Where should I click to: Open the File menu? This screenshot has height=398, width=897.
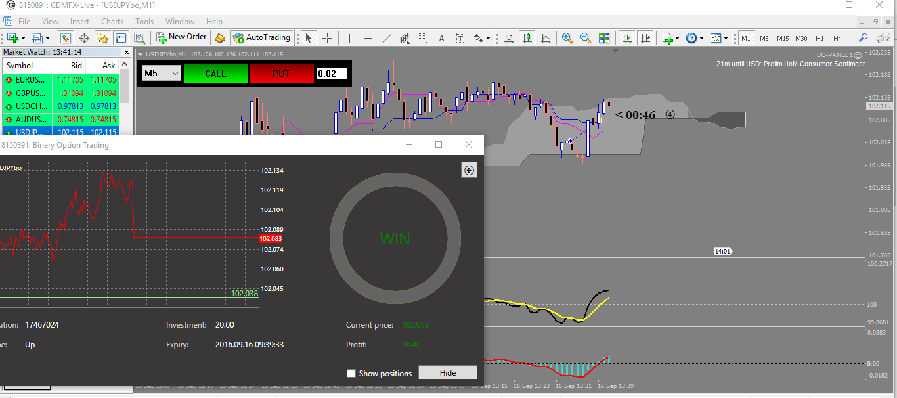coord(24,22)
